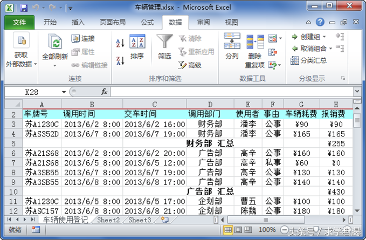The height and width of the screenshot is (240, 366).
Task: Open the what-if analysis dropdown arrow
Action: tap(280, 65)
